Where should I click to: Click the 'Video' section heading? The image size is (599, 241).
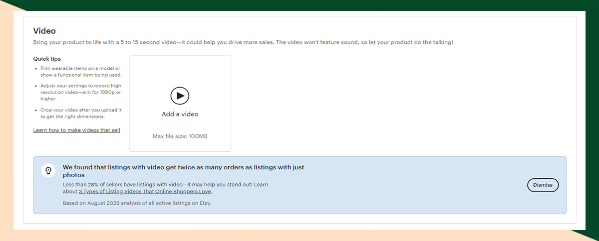(44, 31)
